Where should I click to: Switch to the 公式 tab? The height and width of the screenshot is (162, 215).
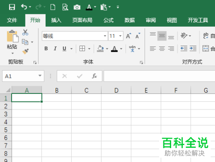[x=109, y=20]
